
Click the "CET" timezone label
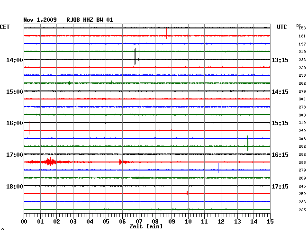(x=5, y=27)
